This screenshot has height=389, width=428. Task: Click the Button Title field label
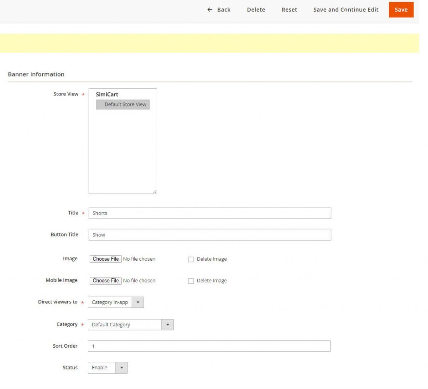point(64,234)
